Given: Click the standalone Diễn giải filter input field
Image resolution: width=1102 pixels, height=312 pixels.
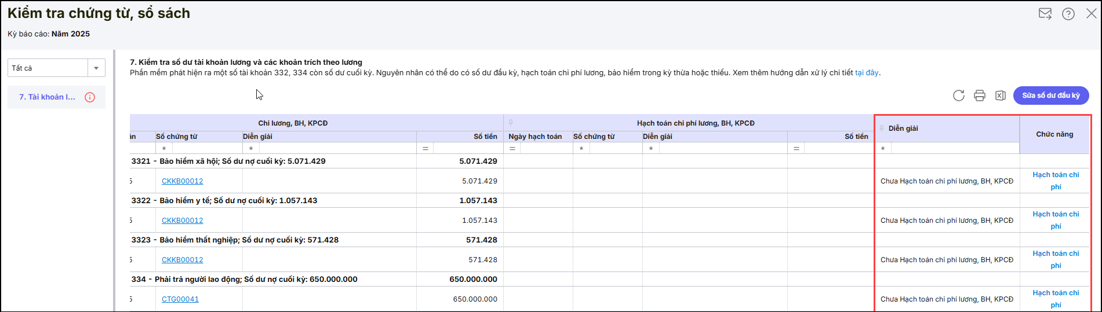Looking at the screenshot, I should pyautogui.click(x=954, y=149).
